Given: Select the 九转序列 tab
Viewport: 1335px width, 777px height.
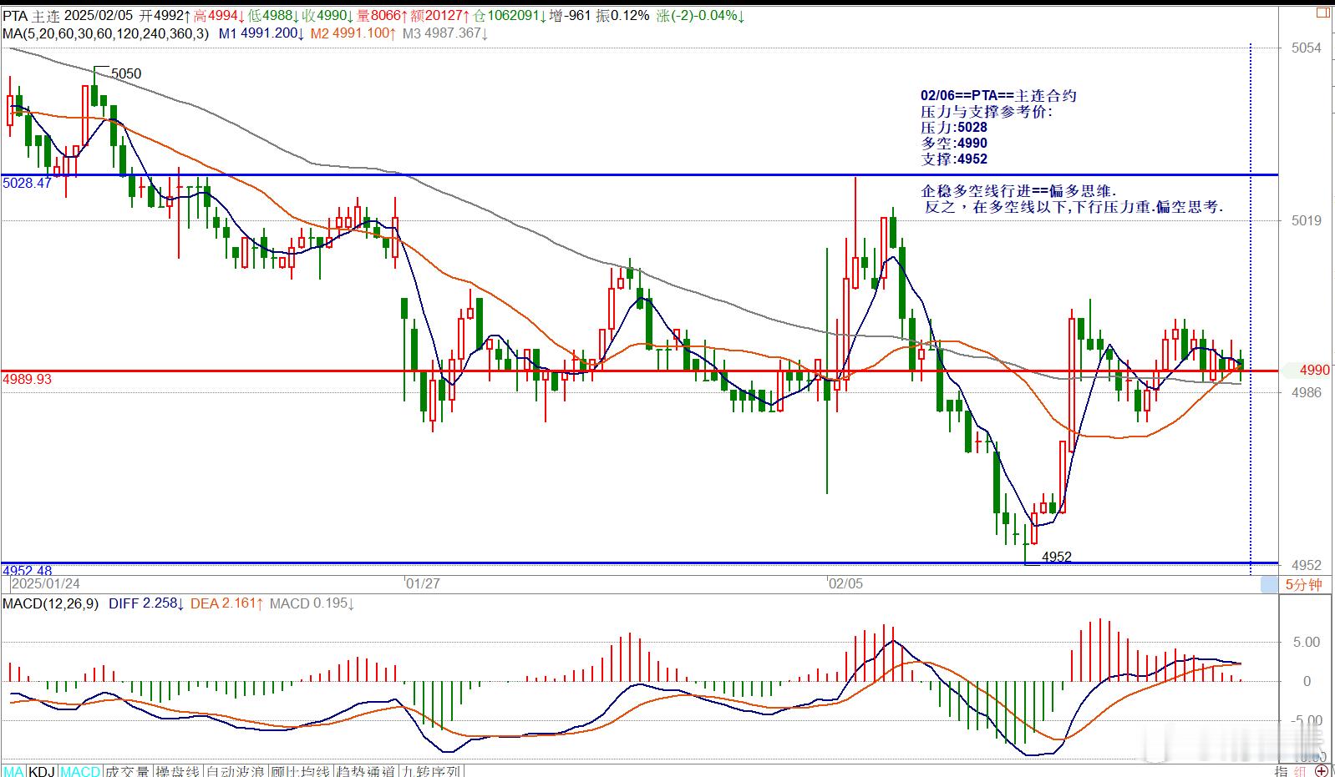Looking at the screenshot, I should [x=431, y=771].
